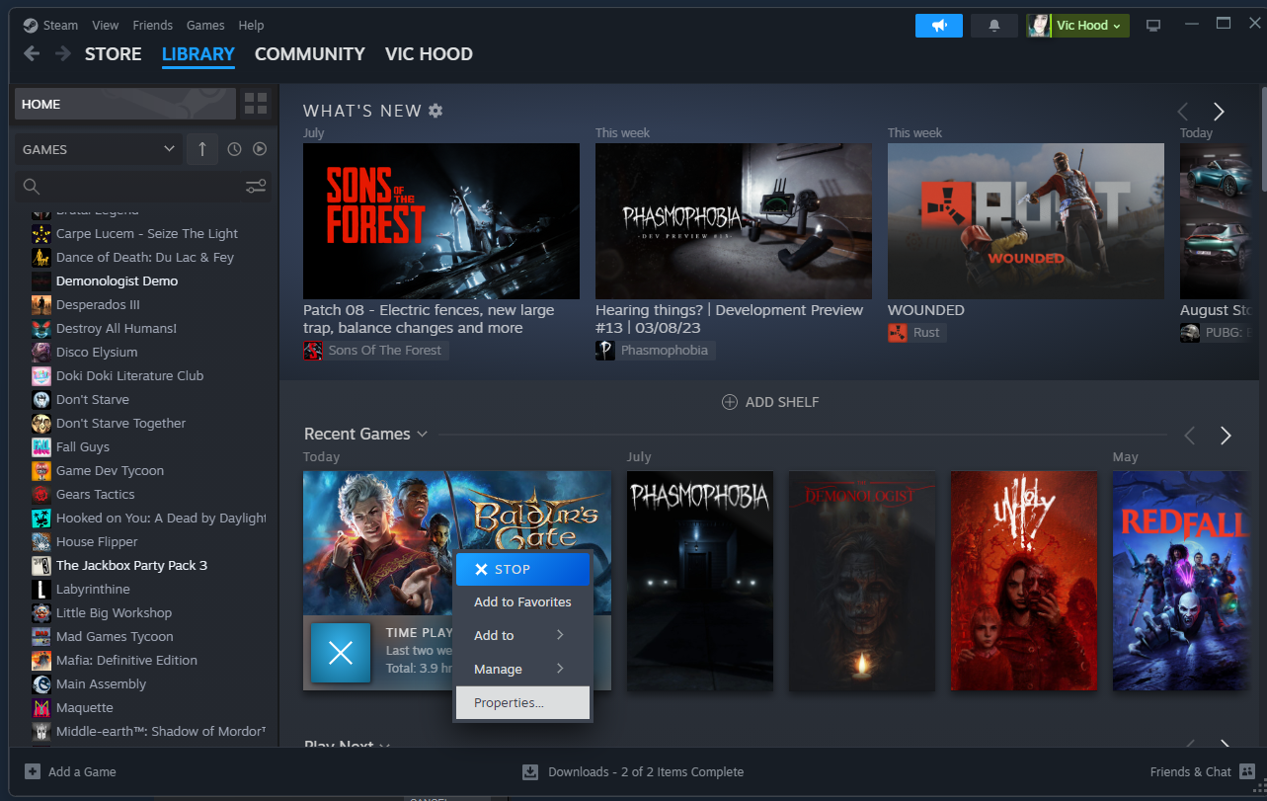Screen dimensions: 1267x801
Task: Select Add to Favorites
Action: (522, 601)
